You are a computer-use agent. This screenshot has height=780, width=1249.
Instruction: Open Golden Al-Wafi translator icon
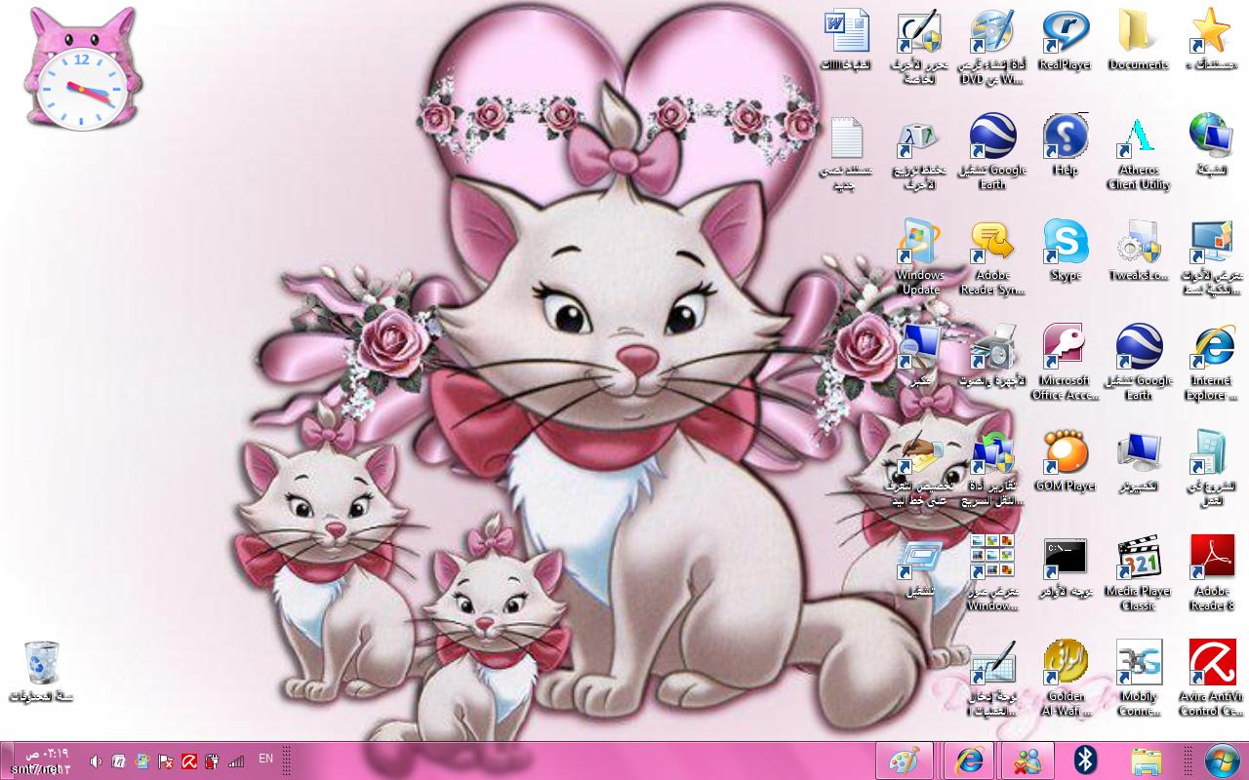[1065, 679]
